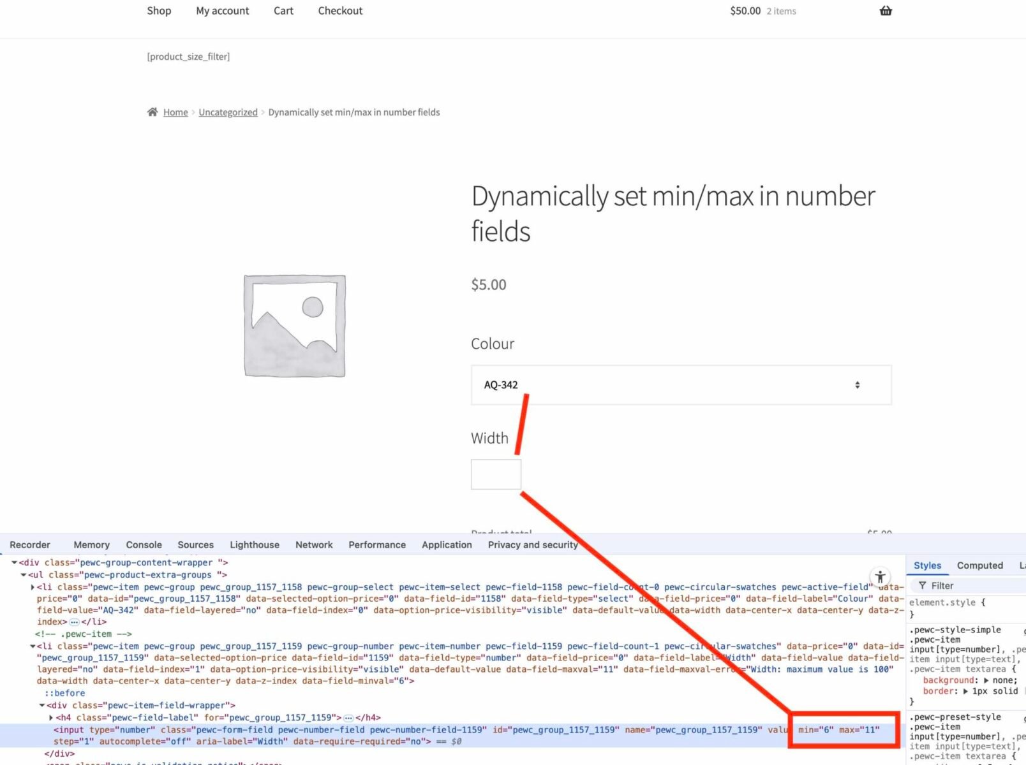Collapse the pewc-product-extra-groups ul node

[24, 574]
